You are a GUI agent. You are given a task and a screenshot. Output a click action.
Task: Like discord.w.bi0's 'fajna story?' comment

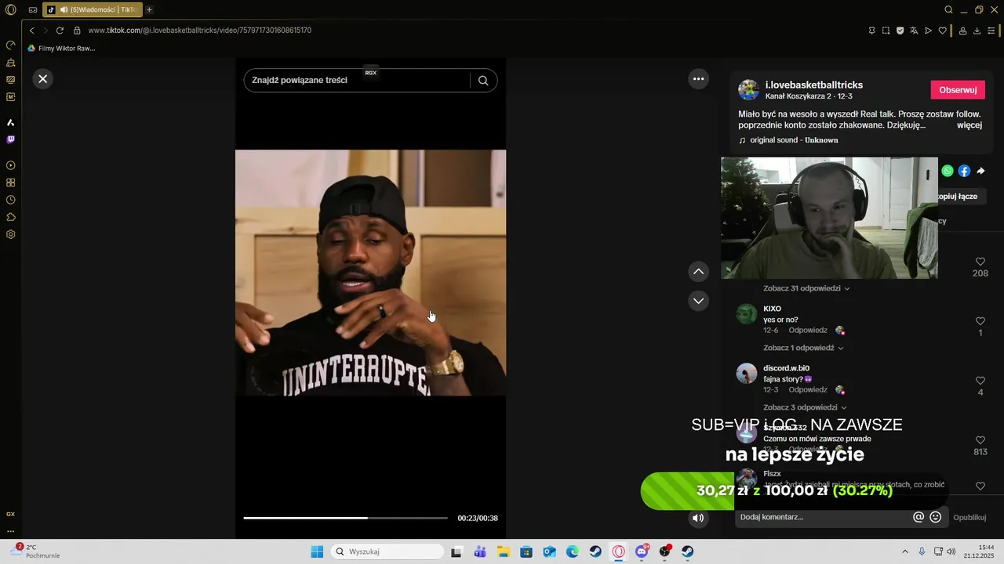(980, 381)
